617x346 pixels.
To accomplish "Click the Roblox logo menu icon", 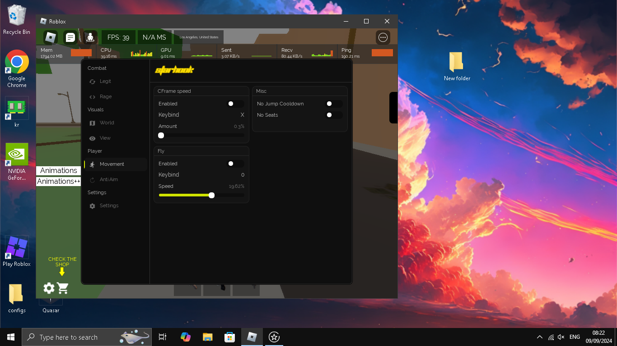I will tap(51, 37).
